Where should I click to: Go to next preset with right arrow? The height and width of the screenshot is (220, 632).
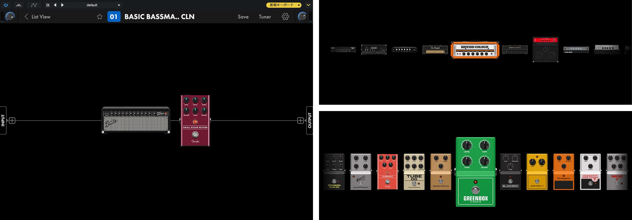pyautogui.click(x=62, y=5)
